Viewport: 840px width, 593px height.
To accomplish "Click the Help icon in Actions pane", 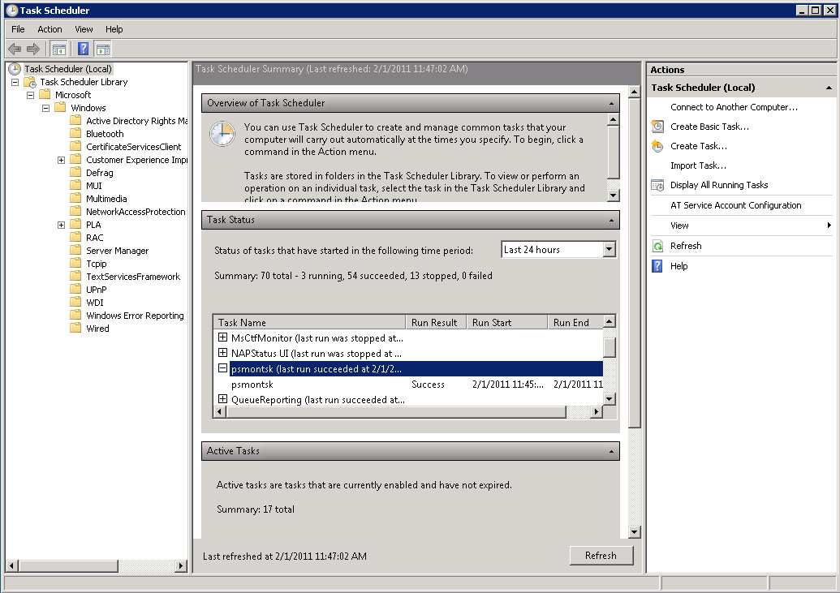I will [x=657, y=266].
